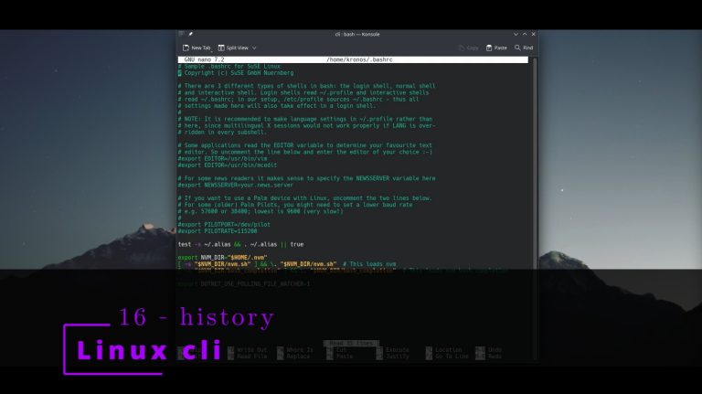Minimize the Konsole window
This screenshot has width=702, height=394.
(x=516, y=34)
